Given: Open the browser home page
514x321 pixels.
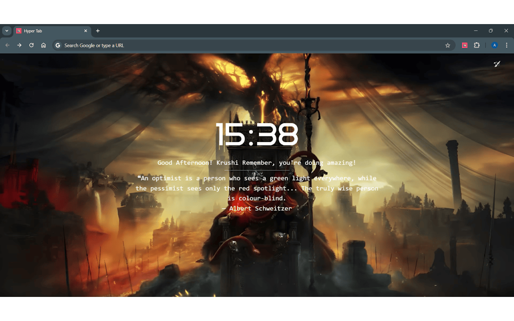Looking at the screenshot, I should click(43, 45).
